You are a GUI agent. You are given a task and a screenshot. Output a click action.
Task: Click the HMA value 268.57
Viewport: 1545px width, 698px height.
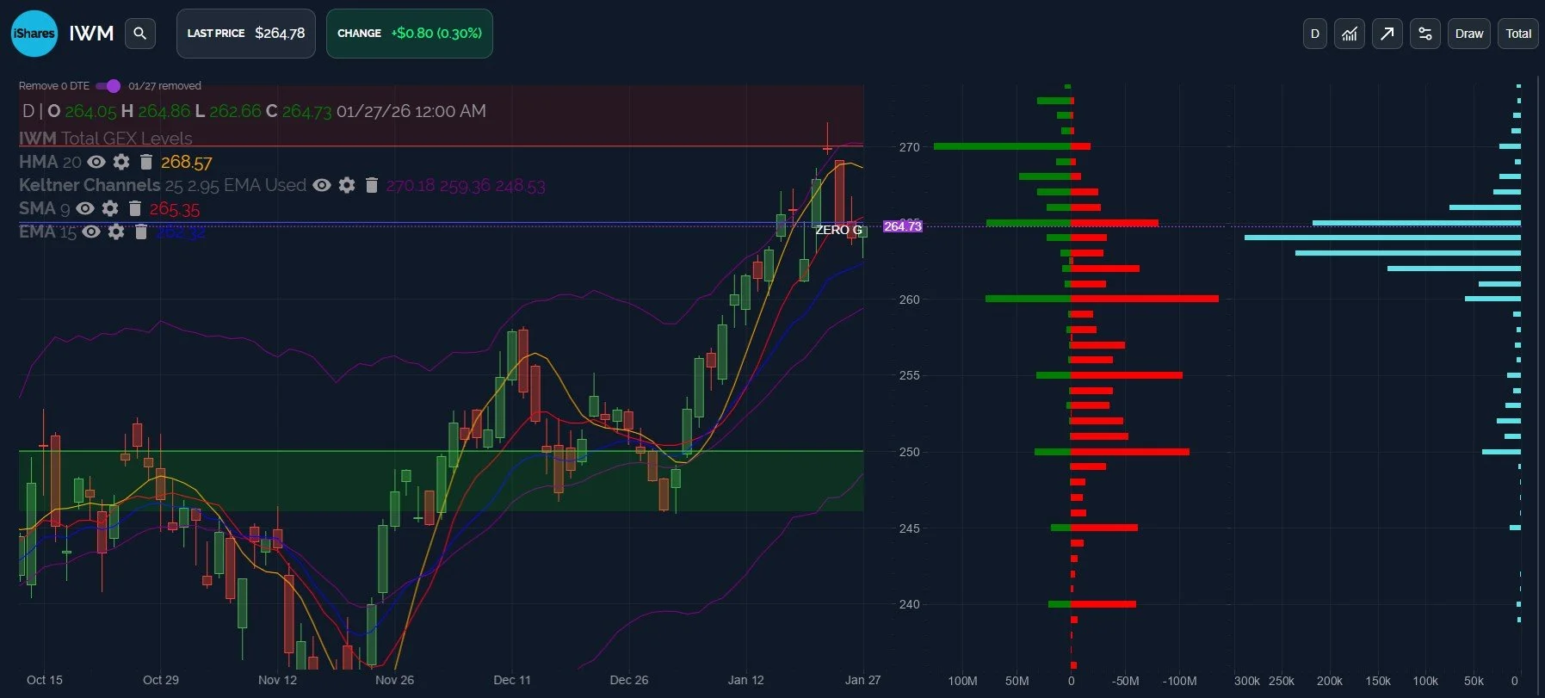tap(186, 162)
